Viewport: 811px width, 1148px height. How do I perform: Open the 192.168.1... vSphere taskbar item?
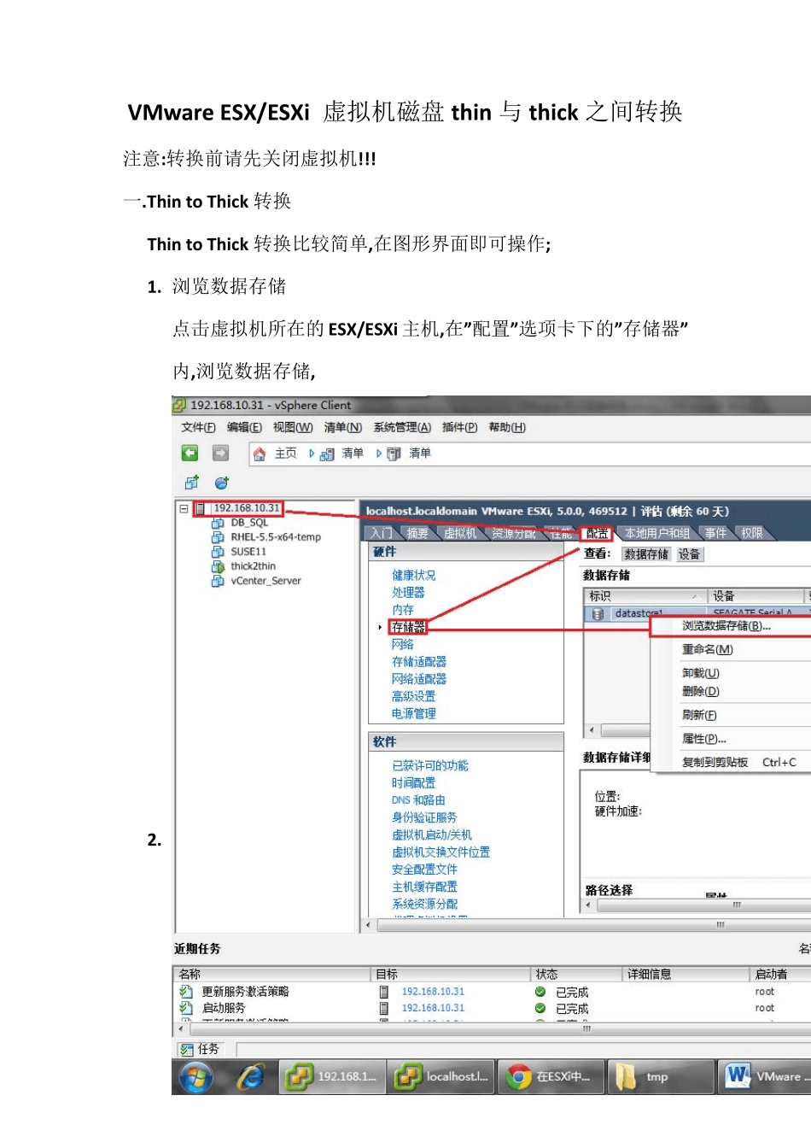coord(332,1077)
